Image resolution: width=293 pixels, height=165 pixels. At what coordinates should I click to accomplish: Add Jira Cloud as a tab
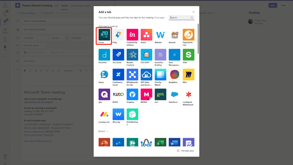(118, 55)
